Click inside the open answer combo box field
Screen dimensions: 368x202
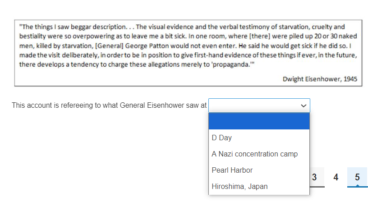pos(259,106)
